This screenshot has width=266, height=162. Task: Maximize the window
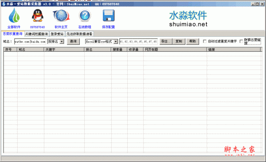pos(257,4)
